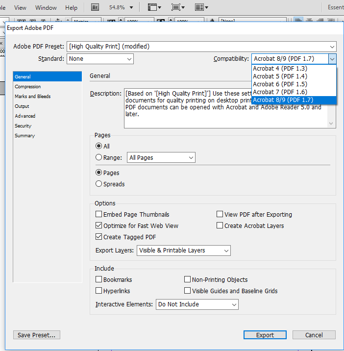Open the Marks and Bleeds section

coord(32,97)
